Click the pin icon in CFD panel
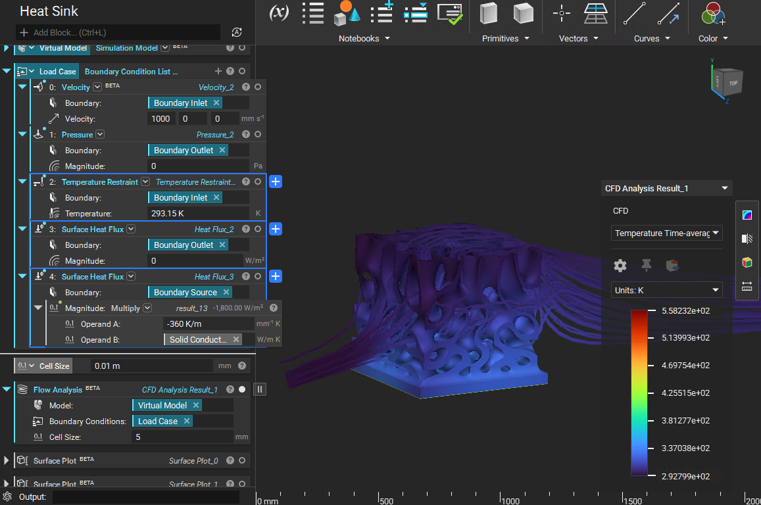Viewport: 761px width, 505px height. 646,265
